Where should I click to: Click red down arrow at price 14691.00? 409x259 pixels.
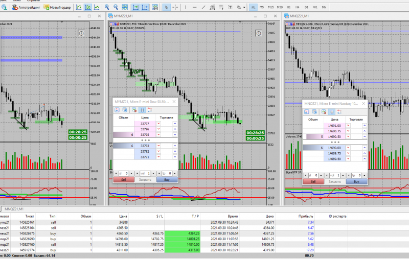348,125
